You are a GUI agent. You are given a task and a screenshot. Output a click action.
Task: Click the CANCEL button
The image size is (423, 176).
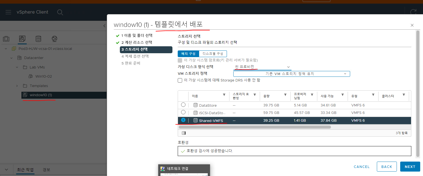click(362, 167)
